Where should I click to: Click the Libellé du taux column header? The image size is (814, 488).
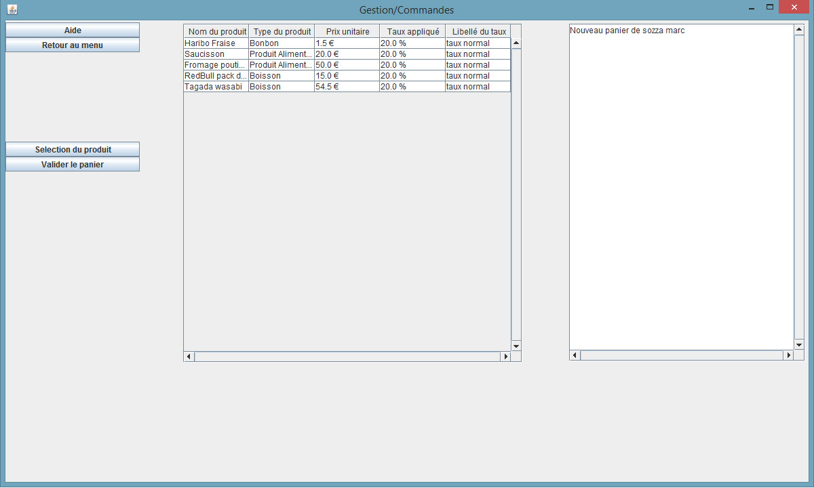[x=478, y=32]
